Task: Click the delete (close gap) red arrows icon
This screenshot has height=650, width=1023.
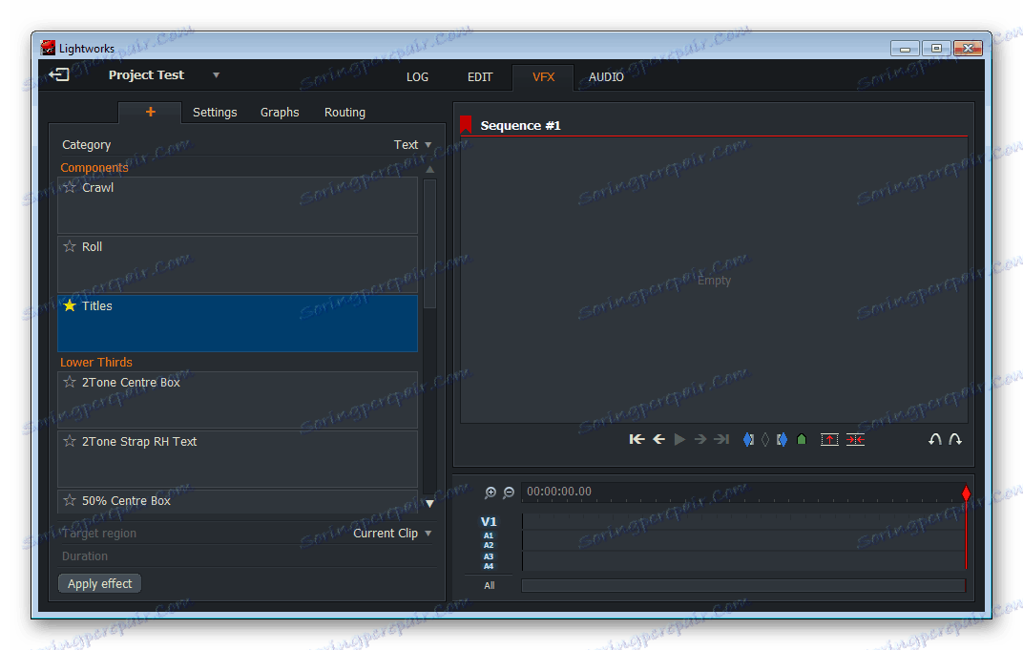Action: tap(855, 439)
